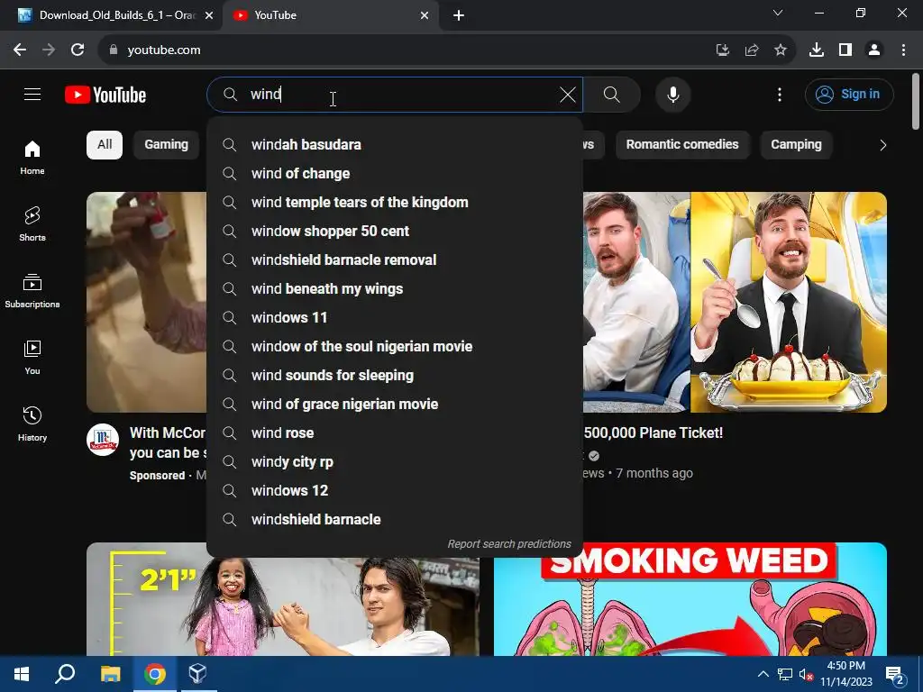Click the magnifier search submit button
Viewport: 923px width, 692px height.
coord(612,95)
